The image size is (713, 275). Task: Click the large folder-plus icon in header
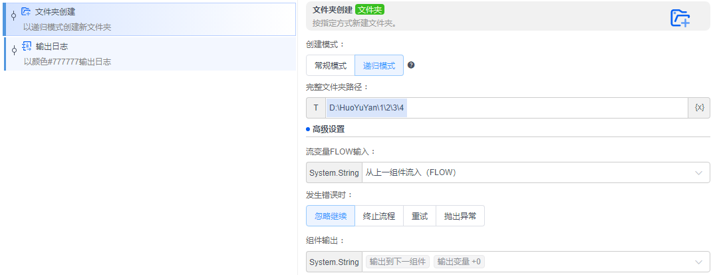pyautogui.click(x=680, y=18)
